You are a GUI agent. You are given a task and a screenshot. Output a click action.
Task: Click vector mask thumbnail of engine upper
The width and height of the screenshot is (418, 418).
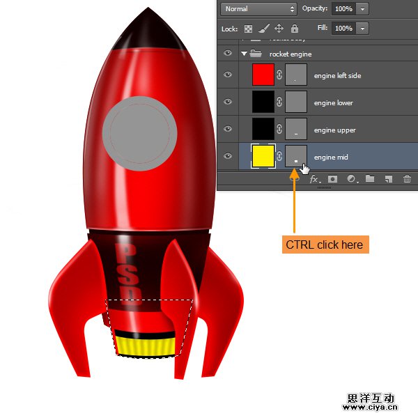(x=296, y=129)
